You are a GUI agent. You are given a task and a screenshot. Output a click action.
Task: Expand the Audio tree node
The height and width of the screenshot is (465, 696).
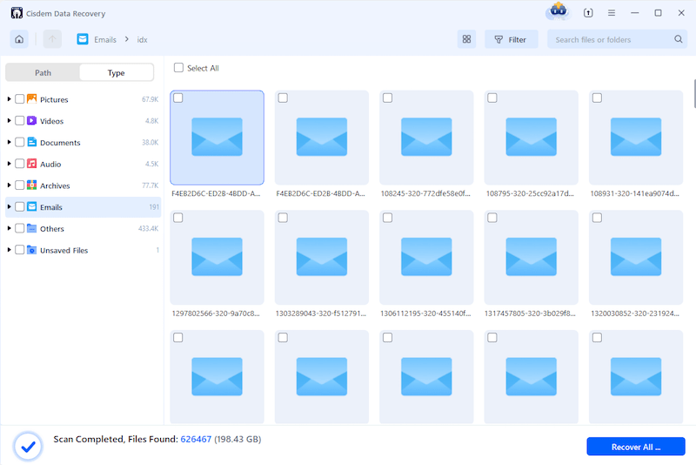click(9, 164)
